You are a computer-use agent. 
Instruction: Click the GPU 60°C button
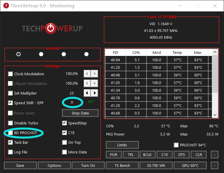coord(190,165)
